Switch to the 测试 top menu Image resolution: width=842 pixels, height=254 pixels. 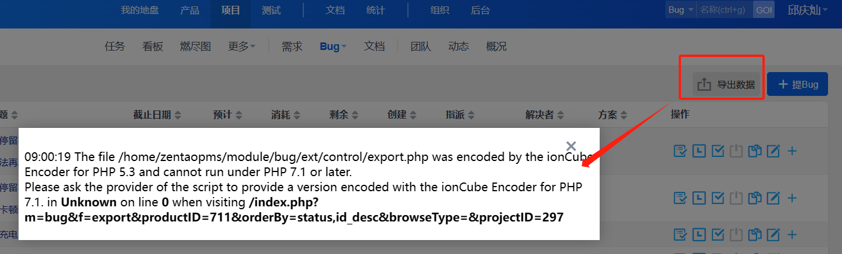coord(271,10)
